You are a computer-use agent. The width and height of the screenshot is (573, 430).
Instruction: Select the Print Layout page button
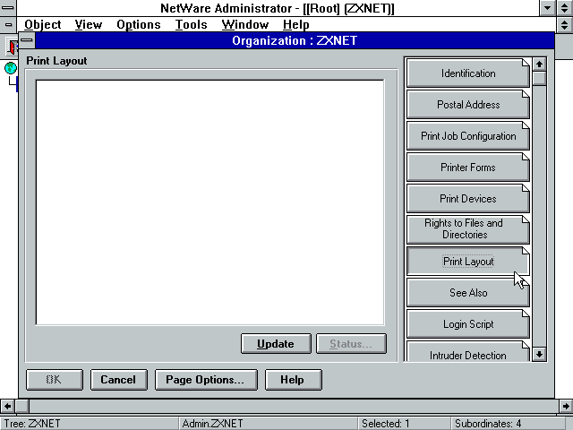coord(468,262)
